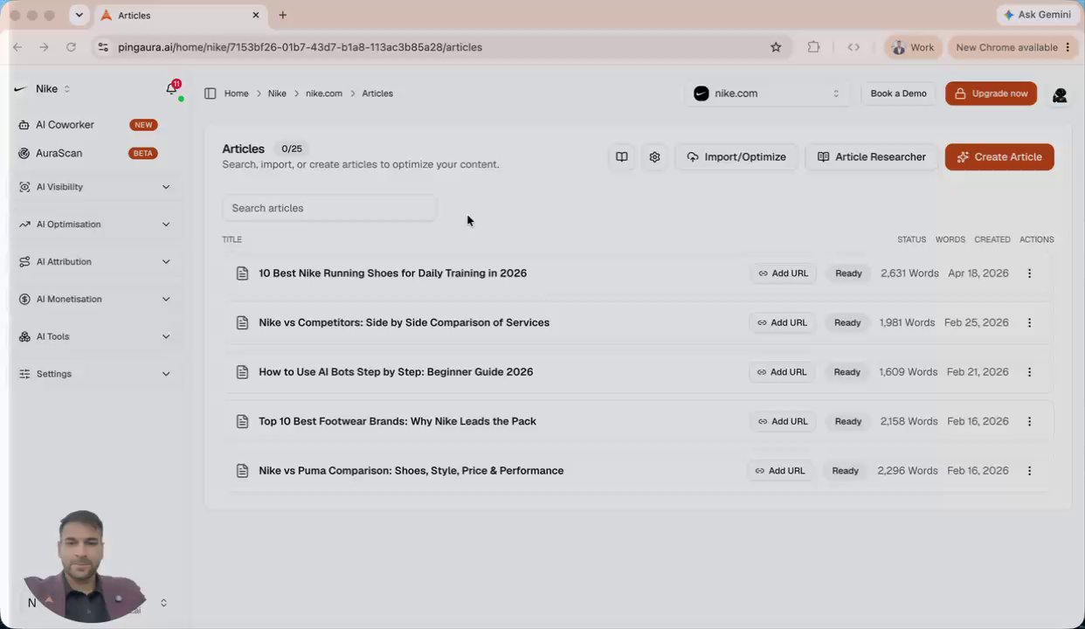Open the Nike workspace switcher

pos(43,89)
